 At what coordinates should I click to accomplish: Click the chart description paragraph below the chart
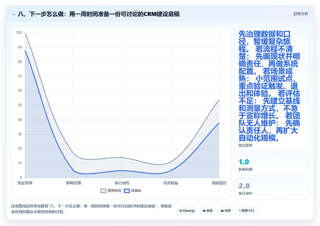(x=91, y=209)
